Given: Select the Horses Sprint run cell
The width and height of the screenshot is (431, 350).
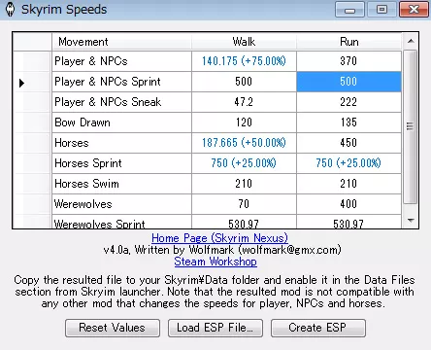Looking at the screenshot, I should click(x=348, y=163).
